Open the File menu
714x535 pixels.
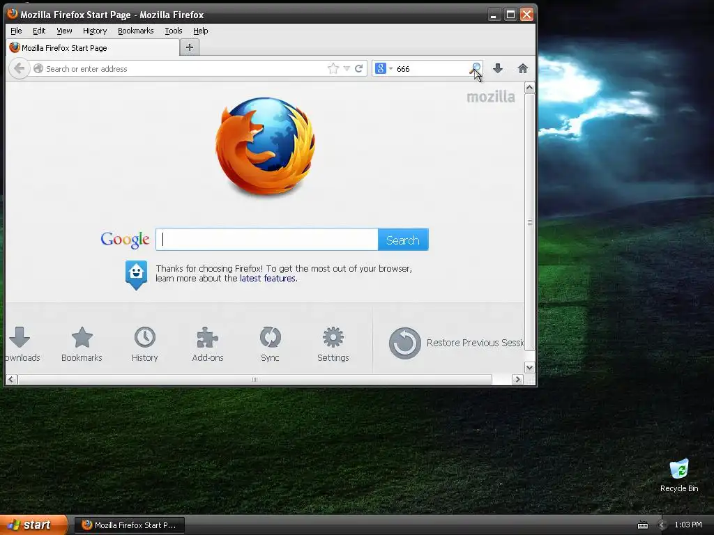pyautogui.click(x=16, y=31)
